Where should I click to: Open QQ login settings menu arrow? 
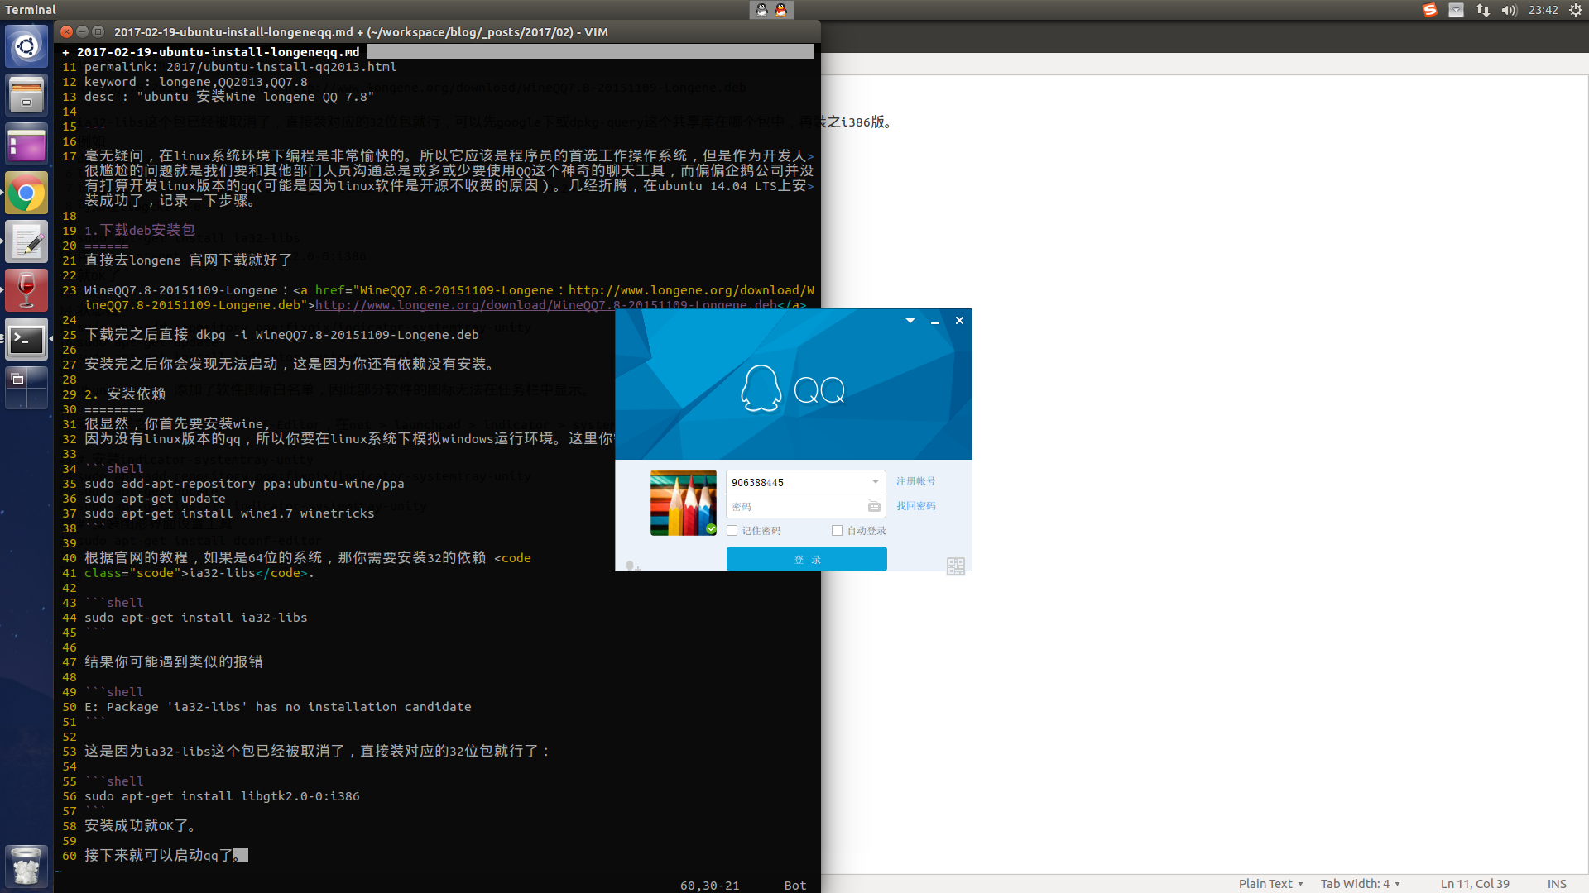point(910,321)
